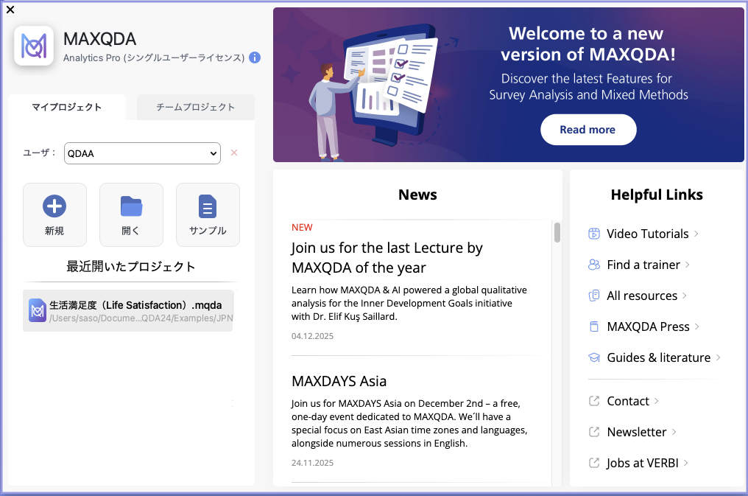Open the Jobs at VERBI link
The width and height of the screenshot is (748, 496).
coord(642,463)
